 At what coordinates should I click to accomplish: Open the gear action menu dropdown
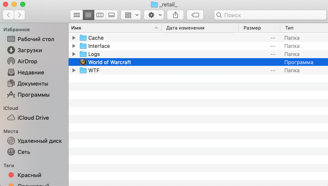153,15
